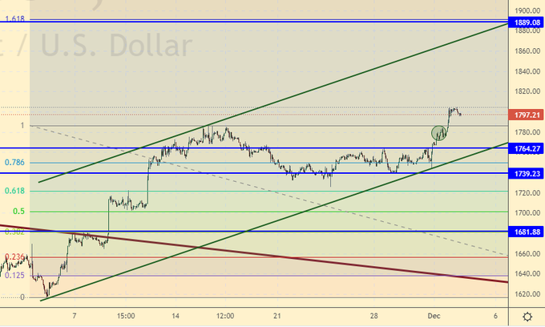Click the 0.236 Fibonacci level label
Screen dimensions: 545x327
click(x=15, y=257)
